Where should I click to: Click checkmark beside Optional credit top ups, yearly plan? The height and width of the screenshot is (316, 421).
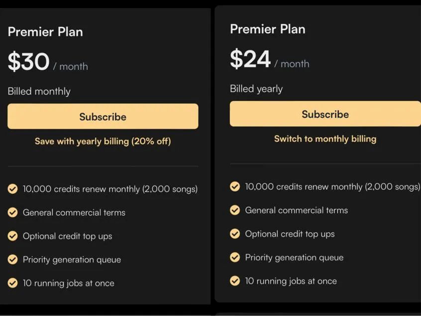(x=235, y=234)
